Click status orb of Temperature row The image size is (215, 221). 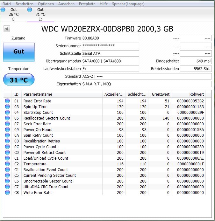pos(7,164)
